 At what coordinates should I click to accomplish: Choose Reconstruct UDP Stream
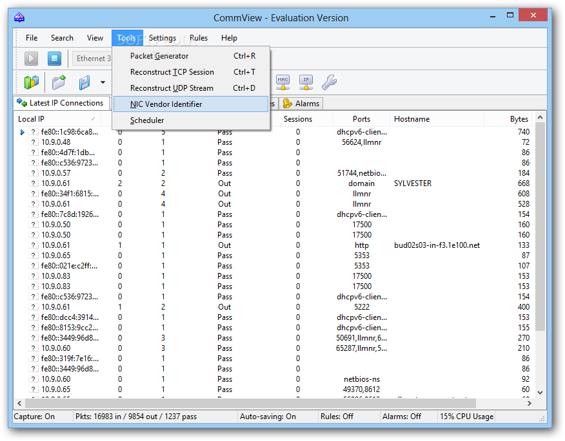point(191,88)
